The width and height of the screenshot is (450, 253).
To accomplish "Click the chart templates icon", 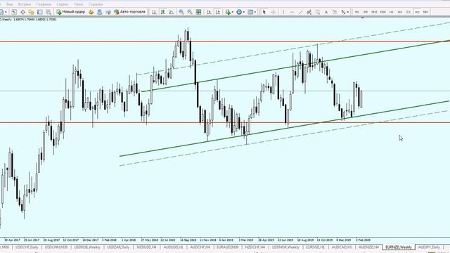I will (x=250, y=12).
